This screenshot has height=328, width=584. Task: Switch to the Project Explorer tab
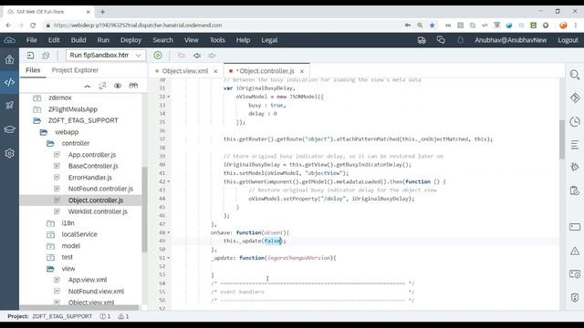pyautogui.click(x=75, y=70)
